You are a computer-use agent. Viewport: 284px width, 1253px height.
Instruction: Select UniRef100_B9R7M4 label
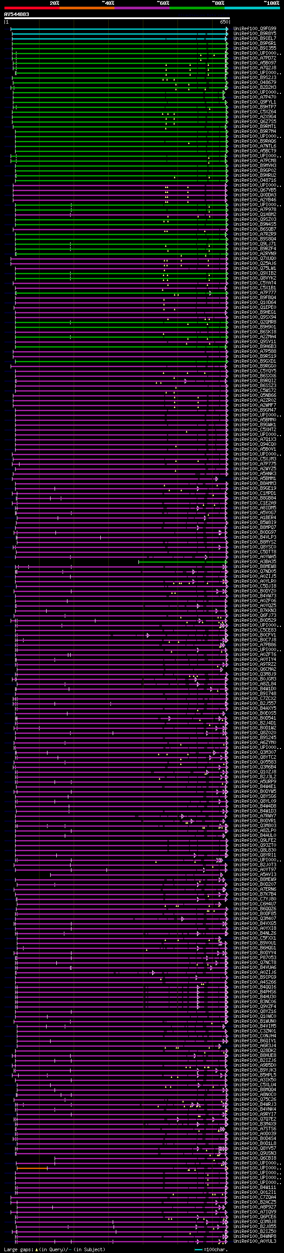(255, 131)
